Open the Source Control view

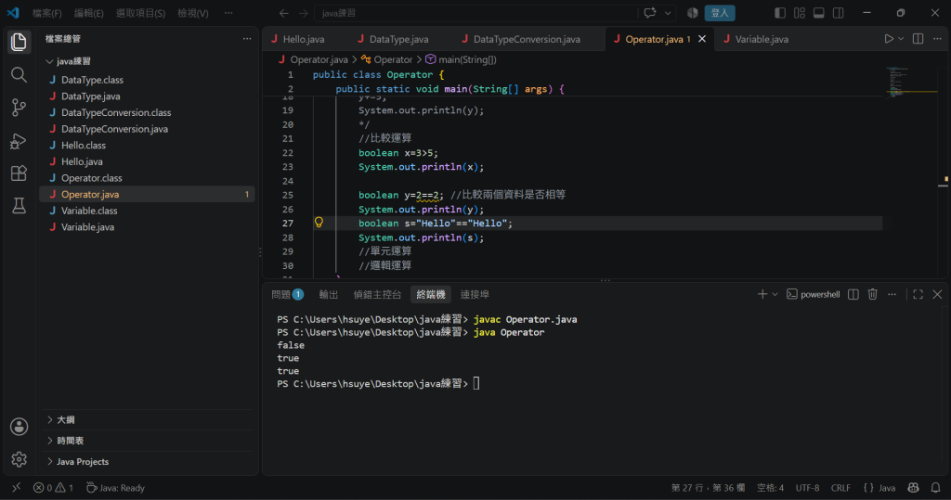coord(19,108)
